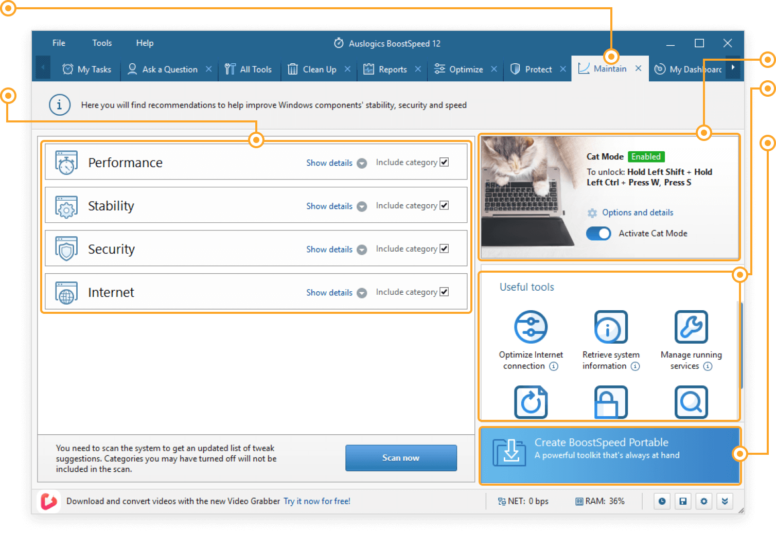Click the Create BoostSpeed Portable download icon
Screen dimensions: 776x533
pyautogui.click(x=509, y=452)
